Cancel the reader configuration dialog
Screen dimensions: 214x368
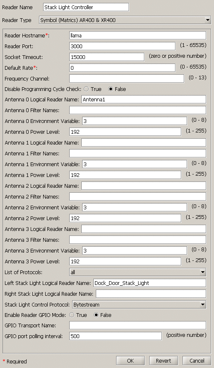pos(197,361)
